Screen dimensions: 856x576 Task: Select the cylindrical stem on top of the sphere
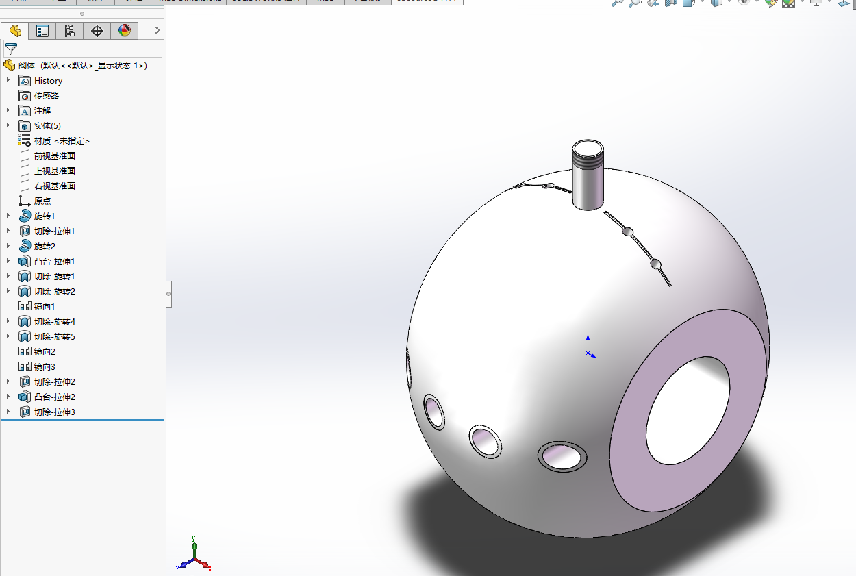click(588, 175)
